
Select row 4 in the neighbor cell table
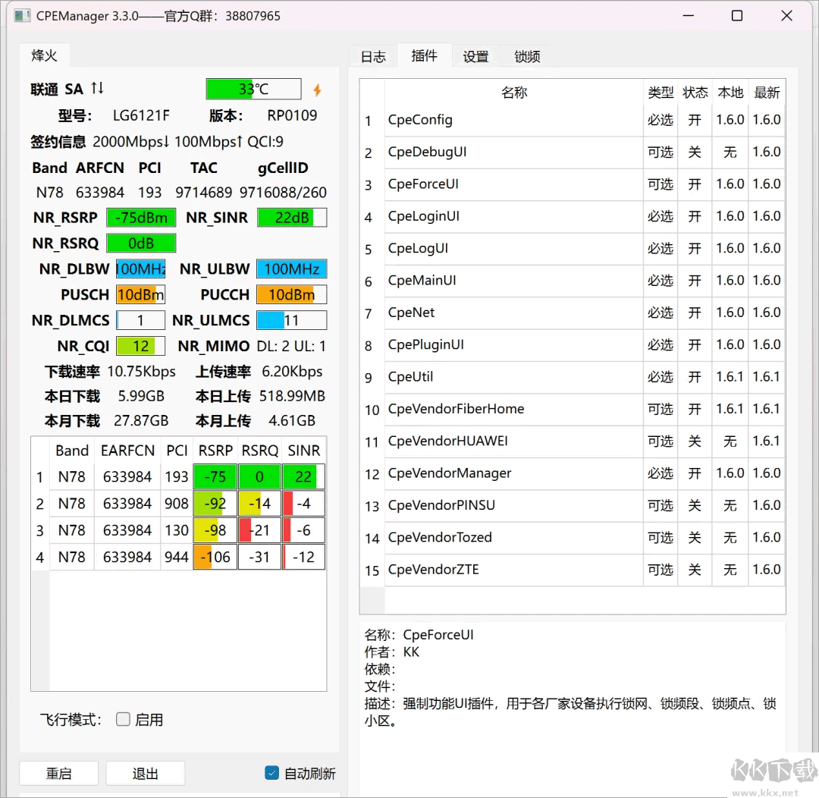click(178, 557)
